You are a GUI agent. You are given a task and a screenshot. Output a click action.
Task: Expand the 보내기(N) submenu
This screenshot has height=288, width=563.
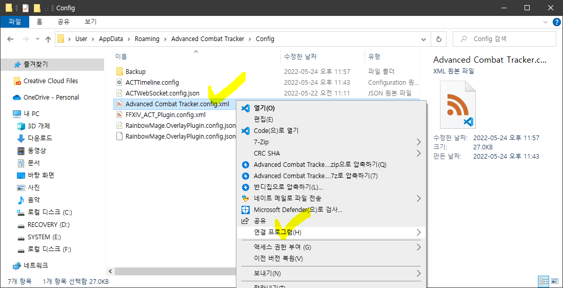(x=418, y=273)
